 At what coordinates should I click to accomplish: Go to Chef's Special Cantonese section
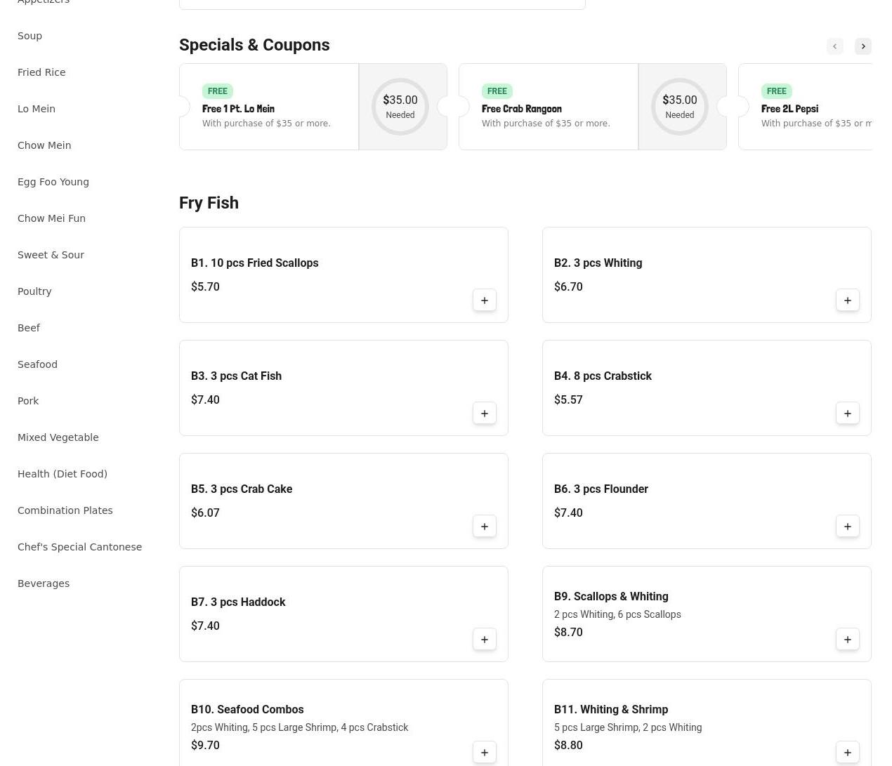pos(79,547)
